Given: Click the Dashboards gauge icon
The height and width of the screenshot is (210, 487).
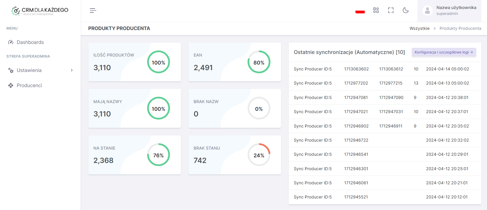Looking at the screenshot, I should [11, 42].
